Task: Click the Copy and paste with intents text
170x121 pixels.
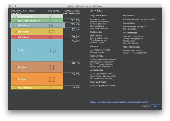Action: [102, 86]
